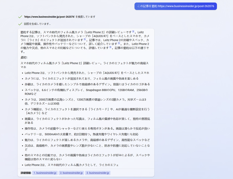Click the 詳細情報: label
The width and height of the screenshot is (233, 179).
pos(26,173)
